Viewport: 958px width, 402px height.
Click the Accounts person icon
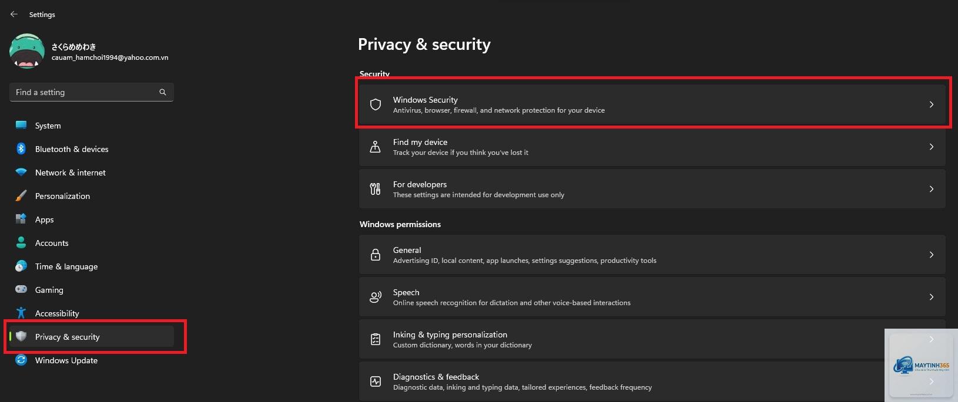tap(21, 242)
